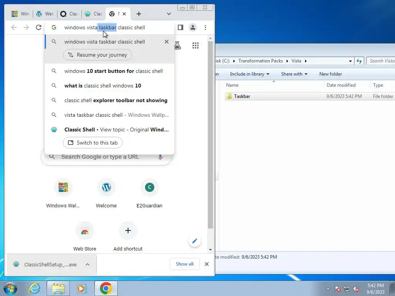
Task: Open the Windows Wal... shortcut tile
Action: (x=63, y=194)
